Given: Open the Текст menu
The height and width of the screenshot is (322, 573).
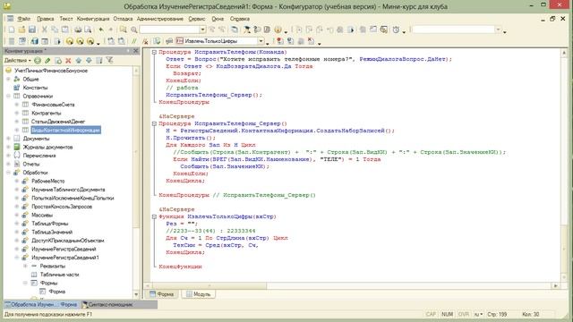Looking at the screenshot, I should (65, 19).
